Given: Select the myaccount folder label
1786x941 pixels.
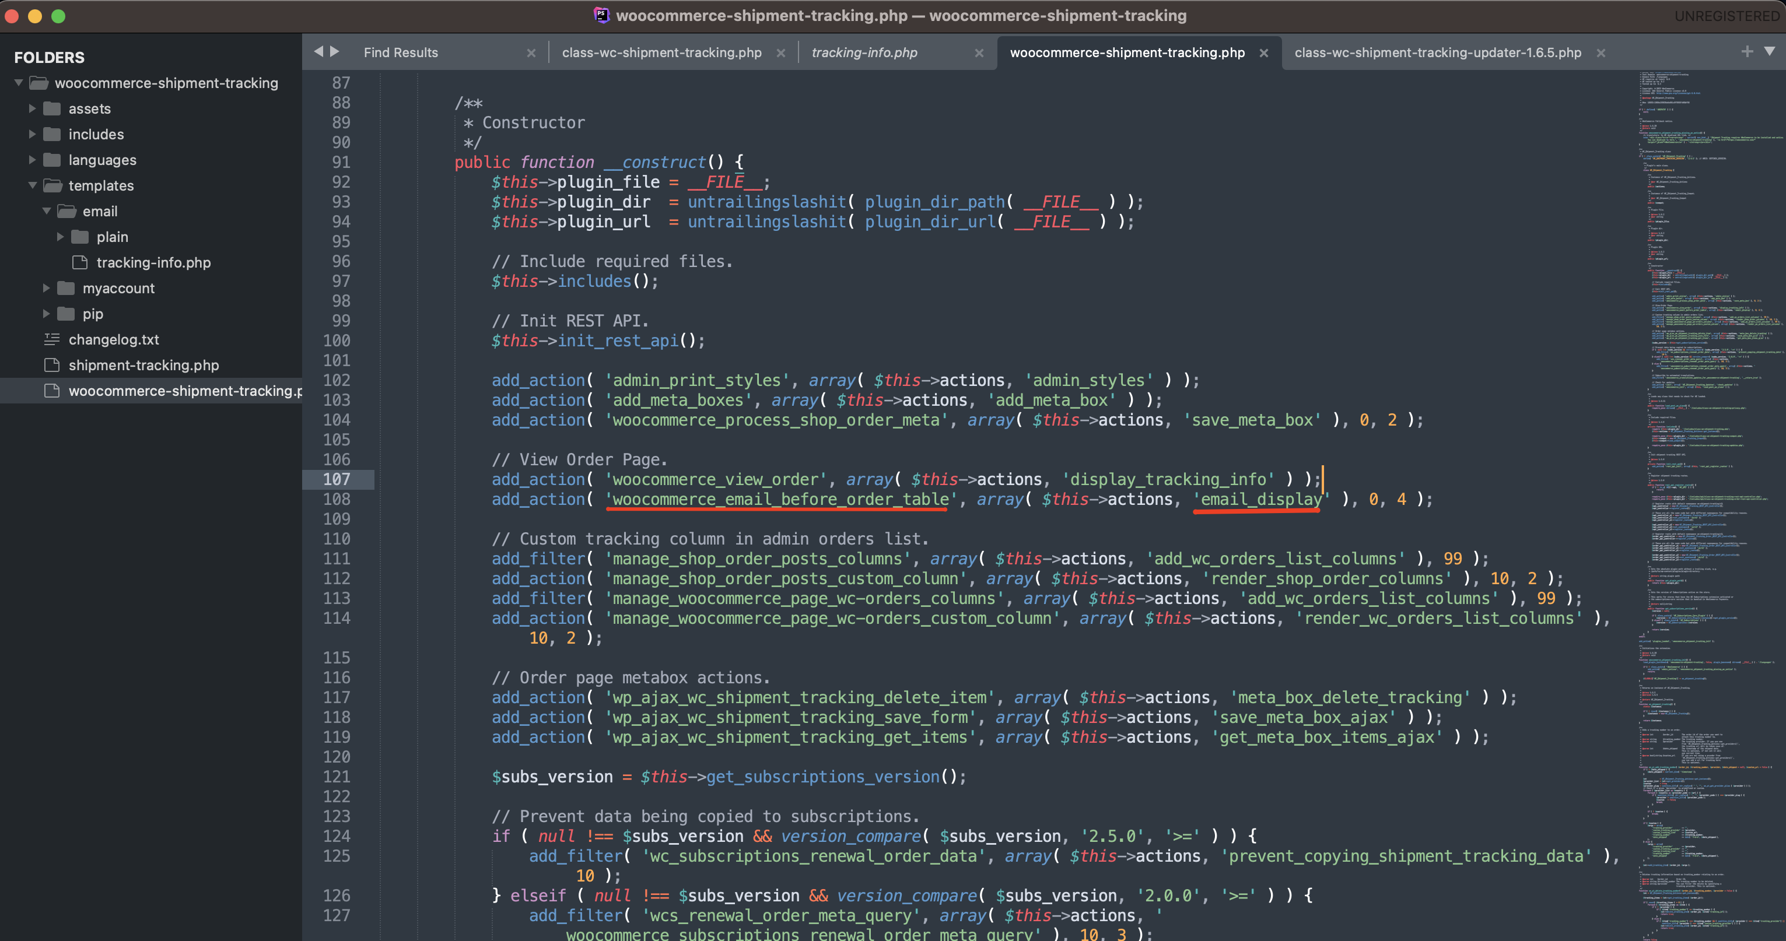Looking at the screenshot, I should pyautogui.click(x=118, y=288).
